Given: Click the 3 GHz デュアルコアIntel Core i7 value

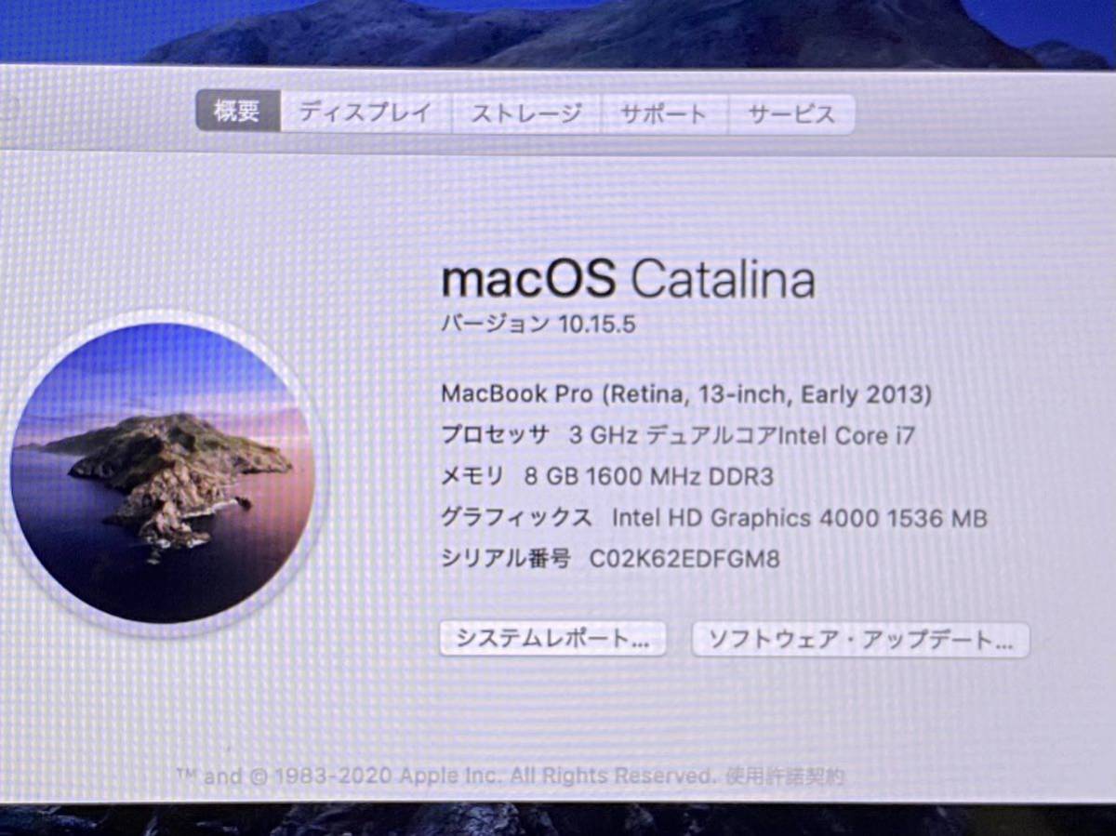Looking at the screenshot, I should 741,435.
